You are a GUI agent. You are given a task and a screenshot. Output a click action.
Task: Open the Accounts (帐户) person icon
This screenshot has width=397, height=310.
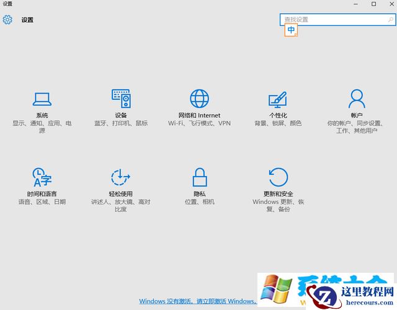pos(357,99)
